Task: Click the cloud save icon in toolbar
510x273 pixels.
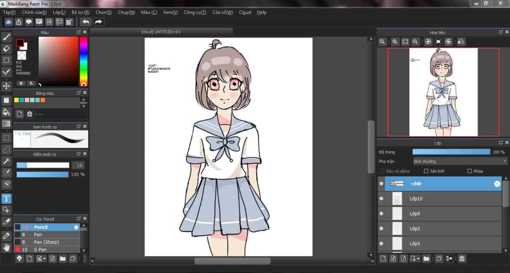Action: pos(8,22)
